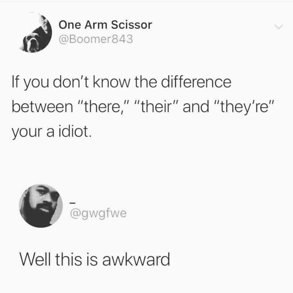The height and width of the screenshot is (293, 293).
Task: Click the display name One Arm Scissor
Action: [105, 25]
